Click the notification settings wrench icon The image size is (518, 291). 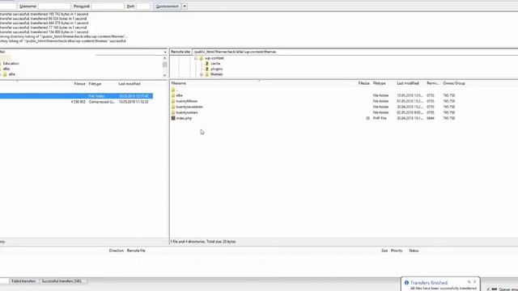click(469, 282)
